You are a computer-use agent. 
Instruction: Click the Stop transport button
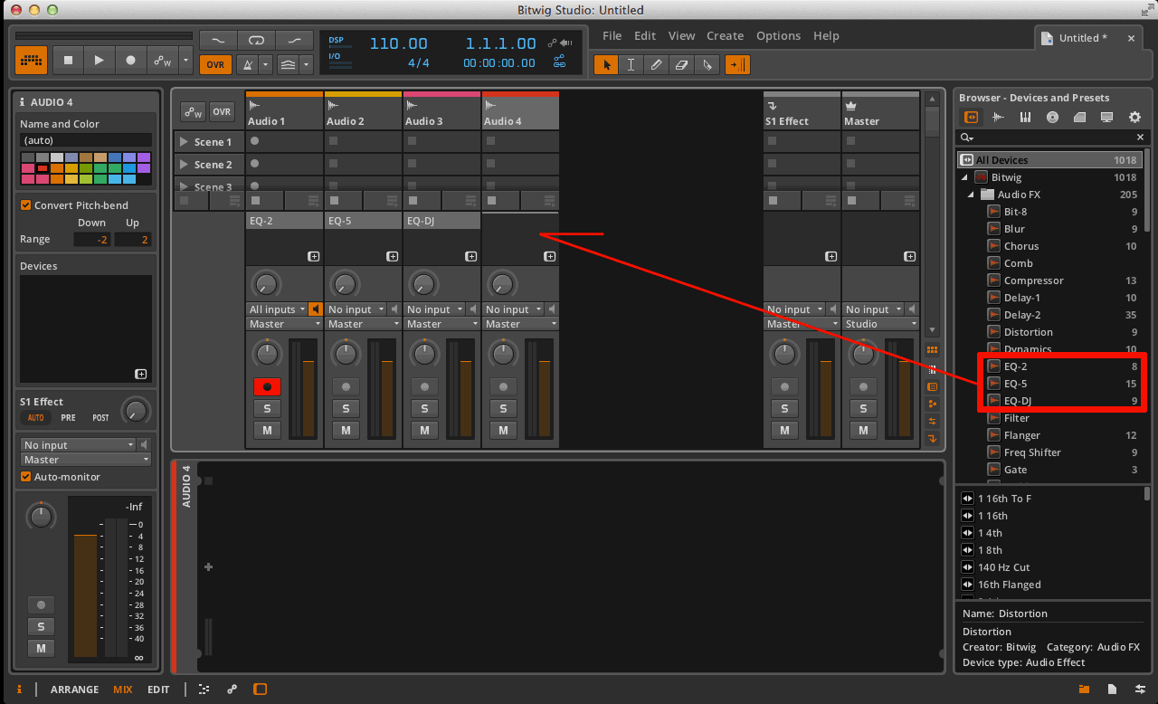(68, 61)
